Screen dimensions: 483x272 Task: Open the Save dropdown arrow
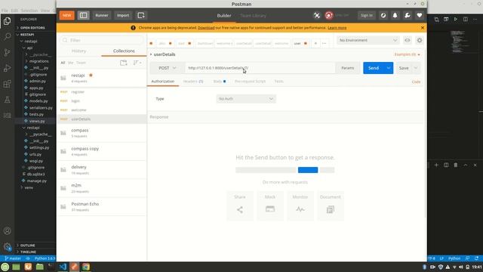pyautogui.click(x=416, y=68)
